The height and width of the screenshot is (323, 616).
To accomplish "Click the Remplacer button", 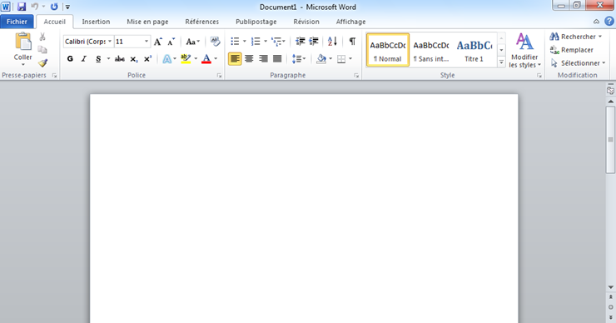I will coord(572,50).
